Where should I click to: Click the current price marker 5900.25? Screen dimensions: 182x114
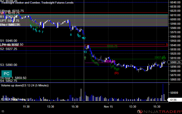175,62
